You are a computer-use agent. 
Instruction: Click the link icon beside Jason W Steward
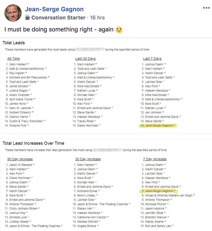coord(34,164)
